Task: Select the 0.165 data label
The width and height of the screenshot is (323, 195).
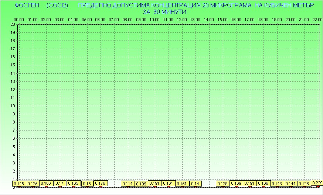Action: click(x=73, y=183)
